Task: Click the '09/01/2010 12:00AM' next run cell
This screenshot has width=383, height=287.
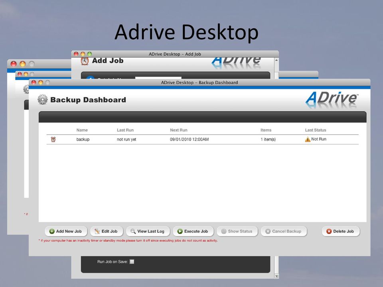Action: tap(189, 140)
